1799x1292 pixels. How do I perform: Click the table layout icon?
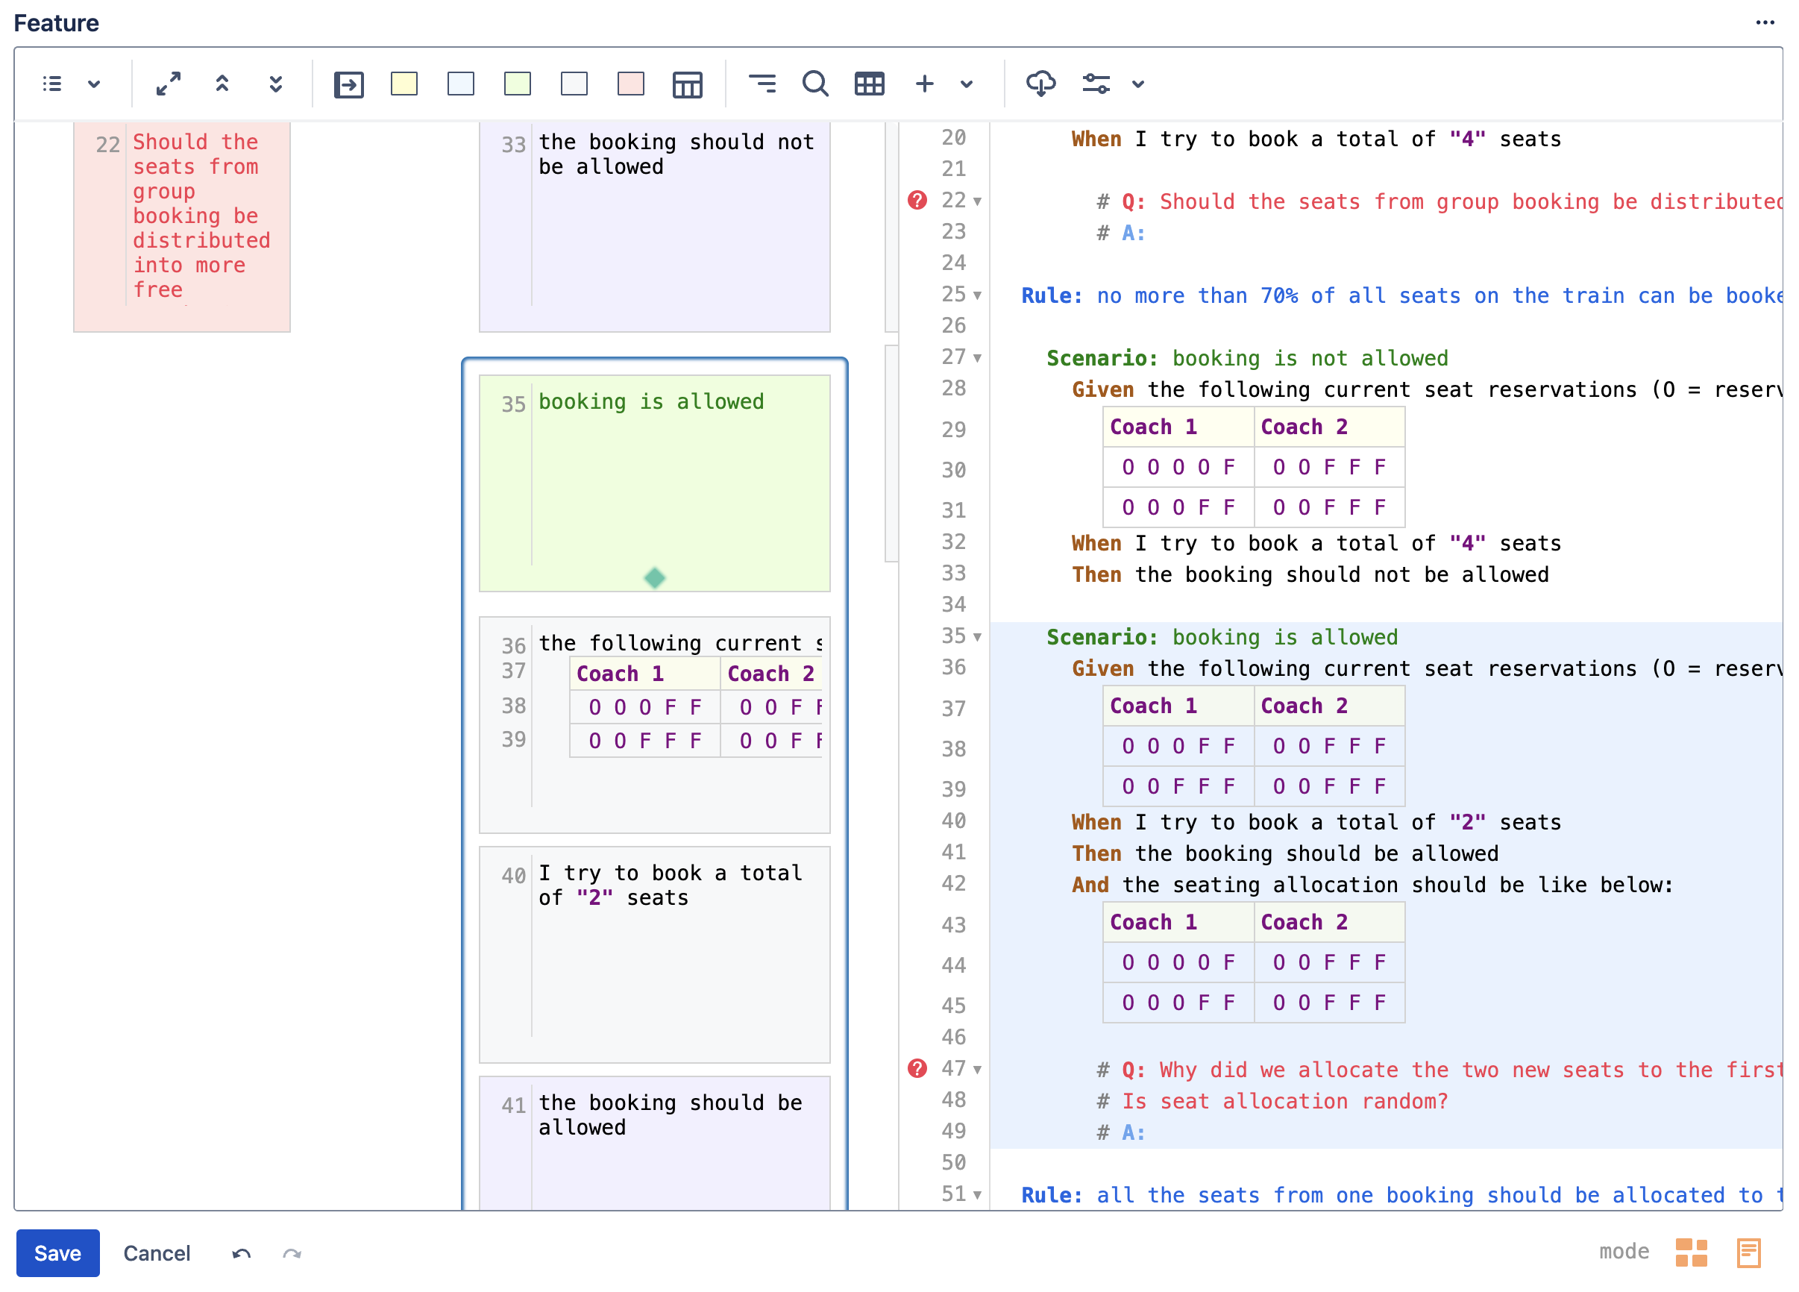coord(687,84)
